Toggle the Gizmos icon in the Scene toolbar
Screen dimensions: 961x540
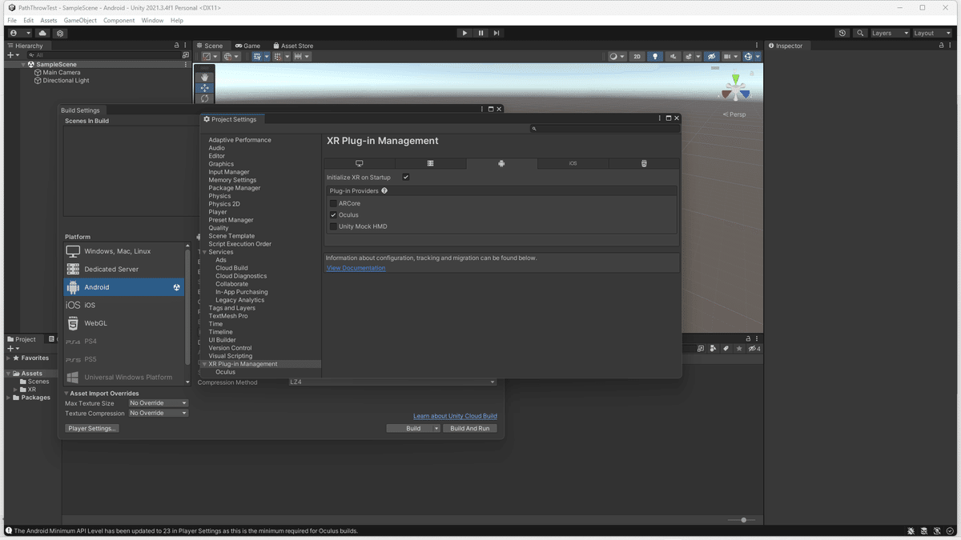[x=748, y=57]
